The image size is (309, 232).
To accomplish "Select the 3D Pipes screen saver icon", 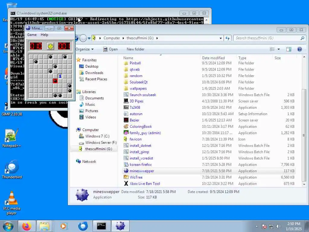I will click(x=126, y=101).
